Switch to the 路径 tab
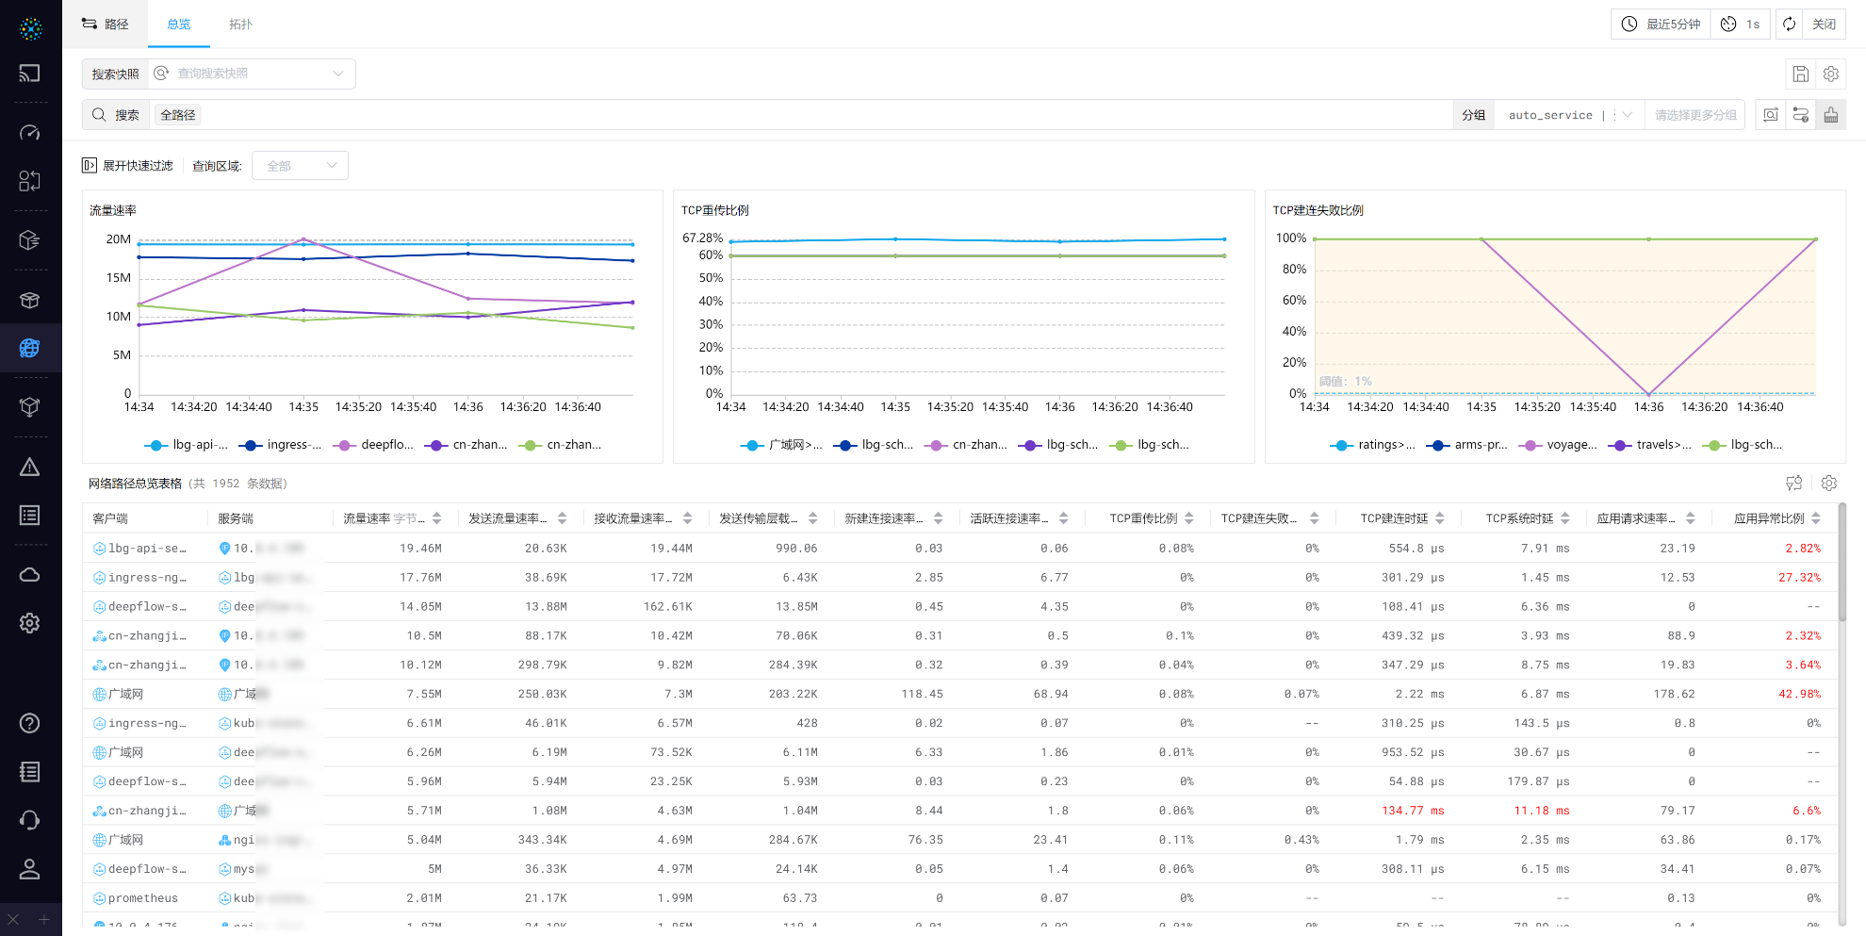 tap(106, 25)
